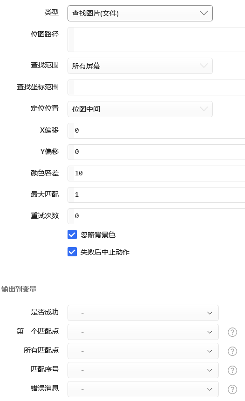Click the 最大匹配 value field
The width and height of the screenshot is (245, 401).
tap(156, 195)
